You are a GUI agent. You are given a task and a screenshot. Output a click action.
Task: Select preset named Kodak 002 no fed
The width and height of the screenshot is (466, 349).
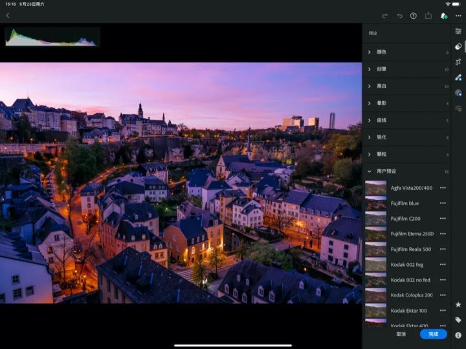click(410, 280)
